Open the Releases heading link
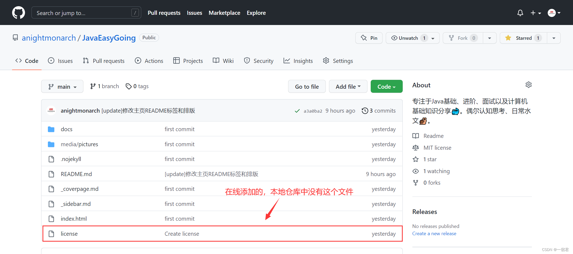Viewport: 573px width, 254px height. [x=425, y=212]
